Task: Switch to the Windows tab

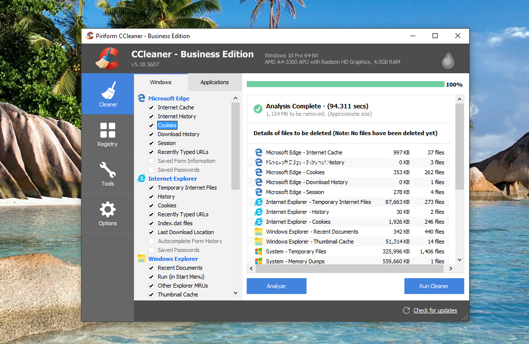Action: 161,82
